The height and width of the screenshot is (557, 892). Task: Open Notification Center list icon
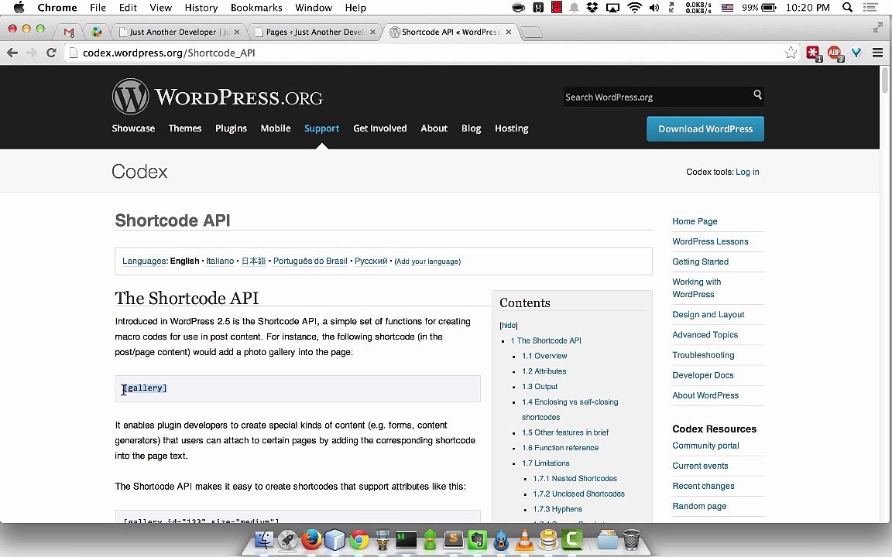[x=870, y=8]
